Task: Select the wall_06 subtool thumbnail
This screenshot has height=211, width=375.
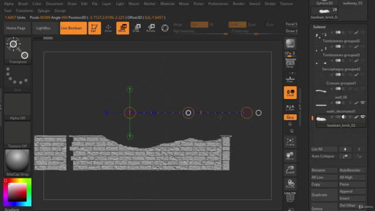Action: point(321,91)
